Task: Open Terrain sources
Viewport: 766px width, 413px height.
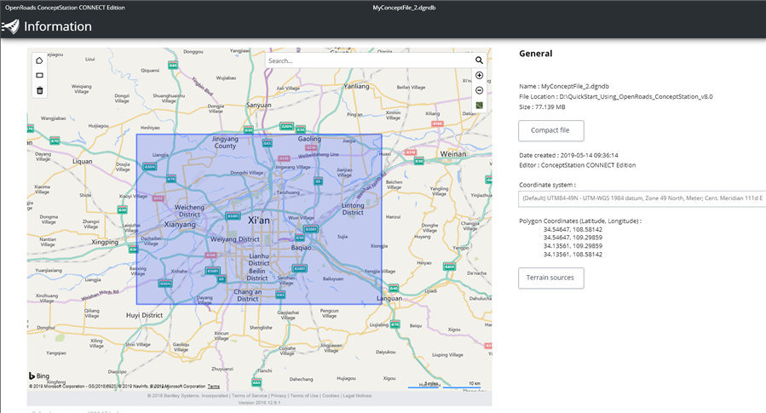Action: click(550, 278)
